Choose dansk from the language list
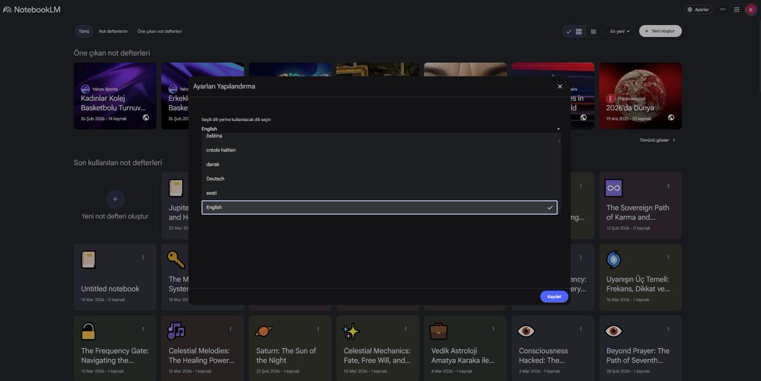The height and width of the screenshot is (381, 761). coord(379,165)
